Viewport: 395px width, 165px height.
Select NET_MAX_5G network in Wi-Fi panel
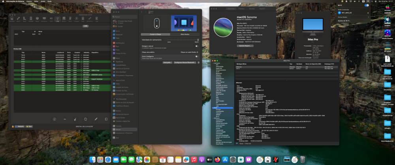[x=354, y=13]
